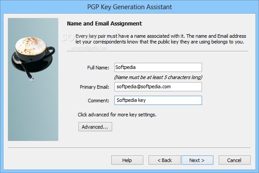Screen dimensions: 259x173
Task: Click the 'Name and Email Assignment' heading
Action: [104, 24]
